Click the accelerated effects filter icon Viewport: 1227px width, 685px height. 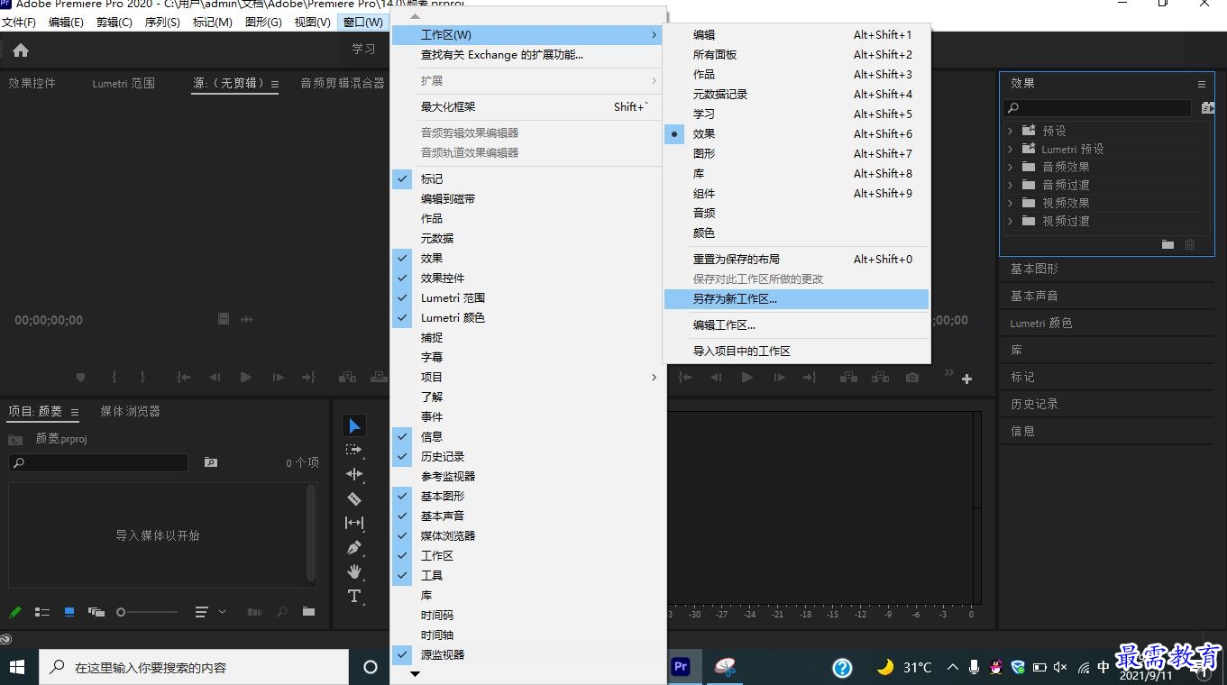1208,107
